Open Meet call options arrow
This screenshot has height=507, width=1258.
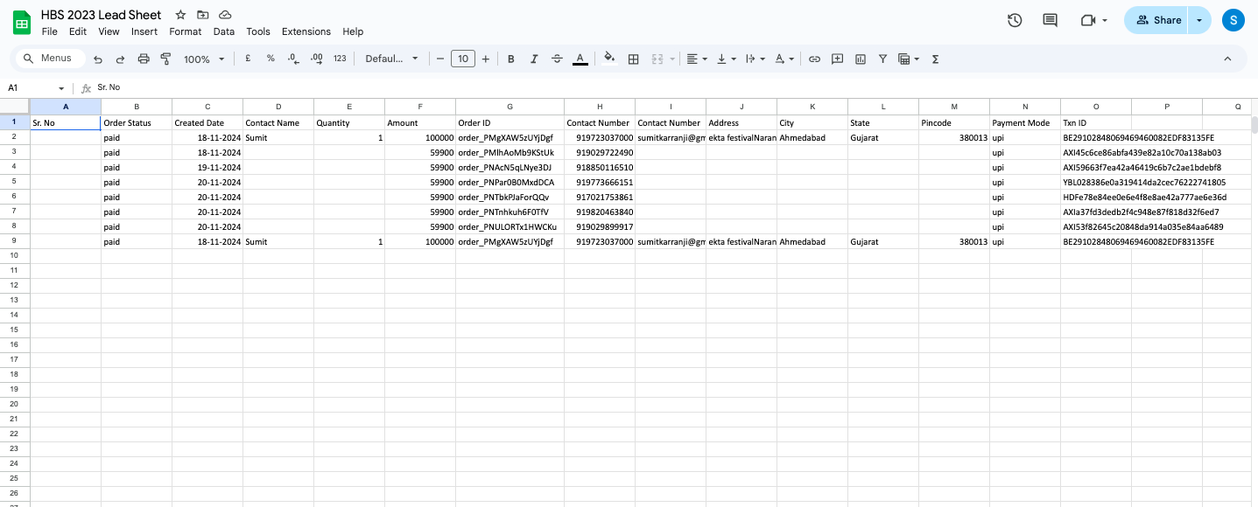[1105, 20]
